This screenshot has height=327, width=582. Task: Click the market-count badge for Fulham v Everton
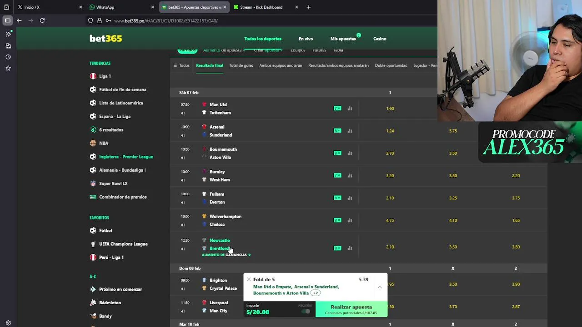(x=337, y=198)
